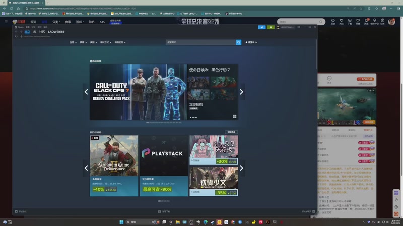Open Microsoft Edge from taskbar
Viewport: 403px width, 226px height.
(206, 222)
